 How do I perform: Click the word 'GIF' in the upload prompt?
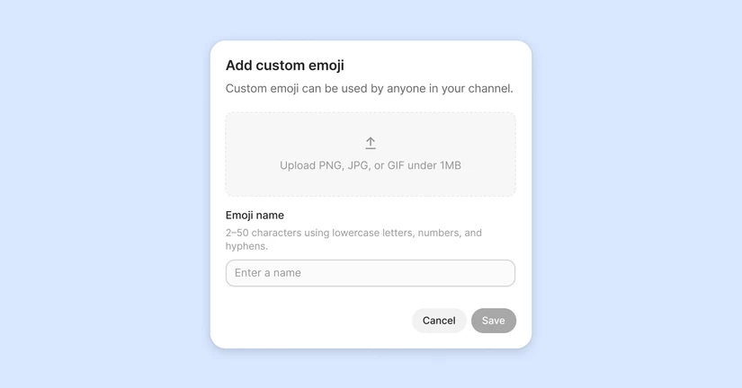click(x=396, y=165)
